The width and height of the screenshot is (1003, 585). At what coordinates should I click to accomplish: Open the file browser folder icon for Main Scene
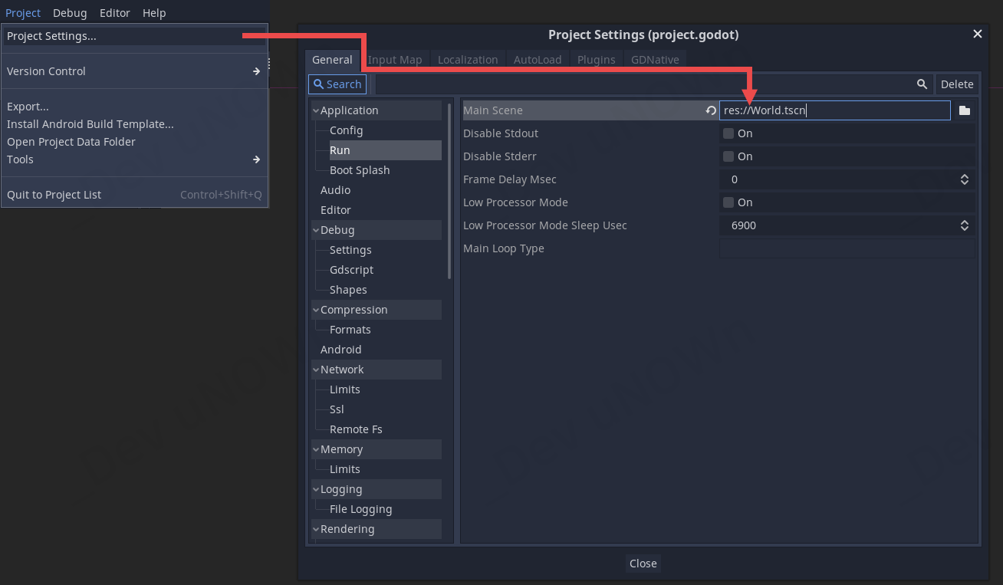pyautogui.click(x=965, y=110)
